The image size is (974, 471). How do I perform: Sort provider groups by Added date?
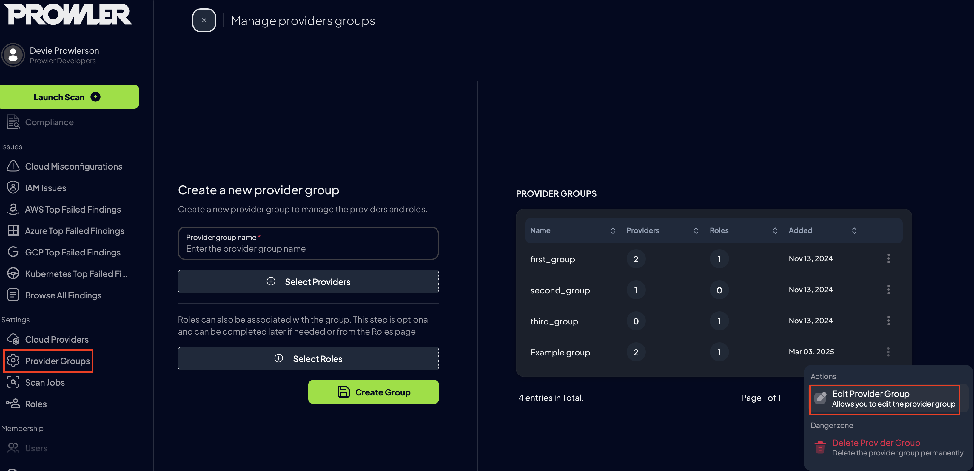coord(854,230)
